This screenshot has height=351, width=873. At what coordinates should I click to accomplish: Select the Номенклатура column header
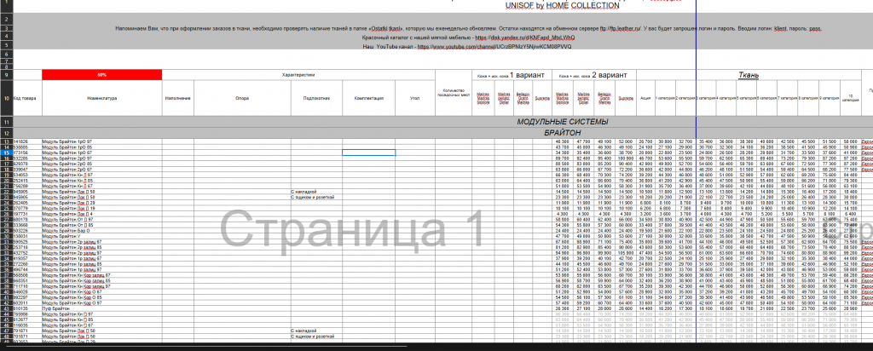[x=102, y=99]
